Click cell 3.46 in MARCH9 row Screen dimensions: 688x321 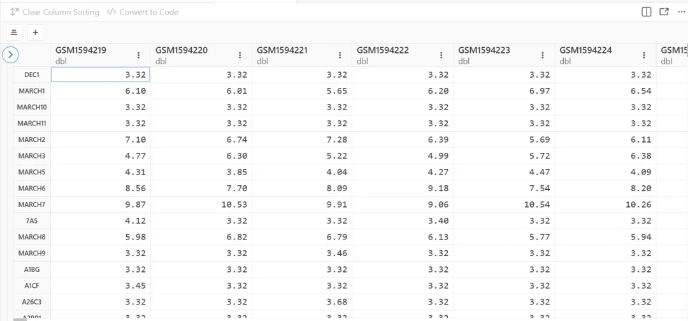(x=302, y=253)
